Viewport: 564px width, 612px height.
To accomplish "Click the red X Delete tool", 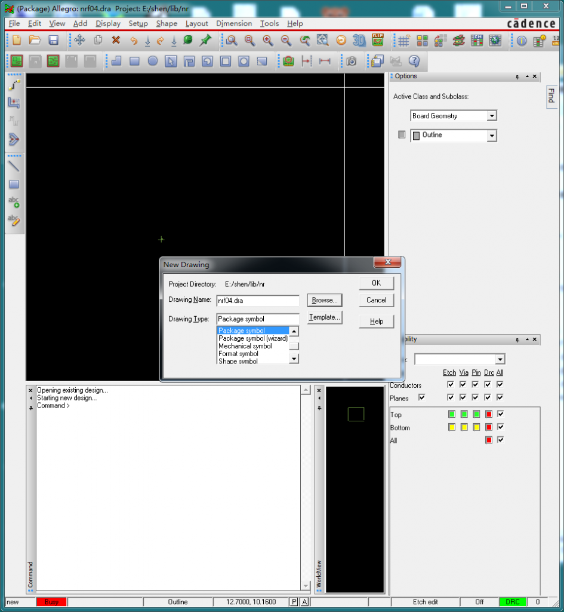I will tap(116, 41).
